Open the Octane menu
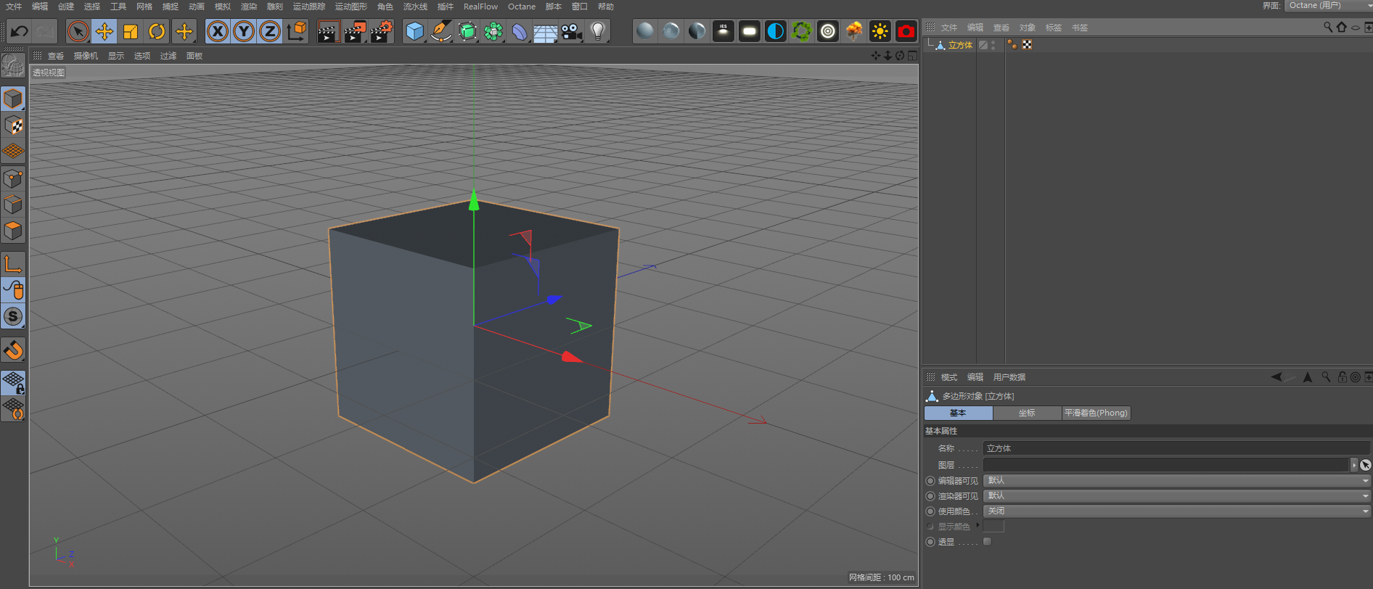Screen dimensions: 1373x589 pyautogui.click(x=522, y=7)
